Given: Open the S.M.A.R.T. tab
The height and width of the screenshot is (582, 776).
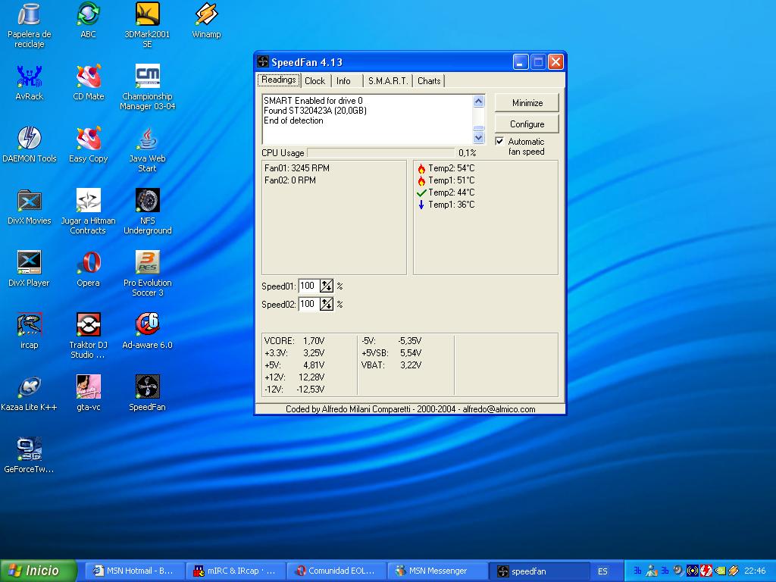Looking at the screenshot, I should coord(387,81).
